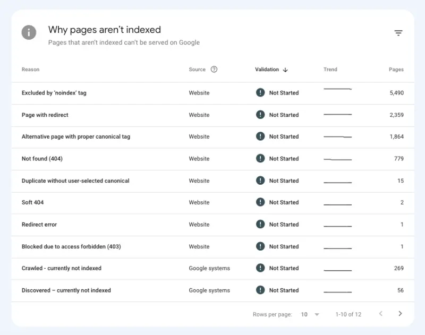The height and width of the screenshot is (335, 425).
Task: Open Alternative page with proper canonical tag
Action: coord(76,136)
